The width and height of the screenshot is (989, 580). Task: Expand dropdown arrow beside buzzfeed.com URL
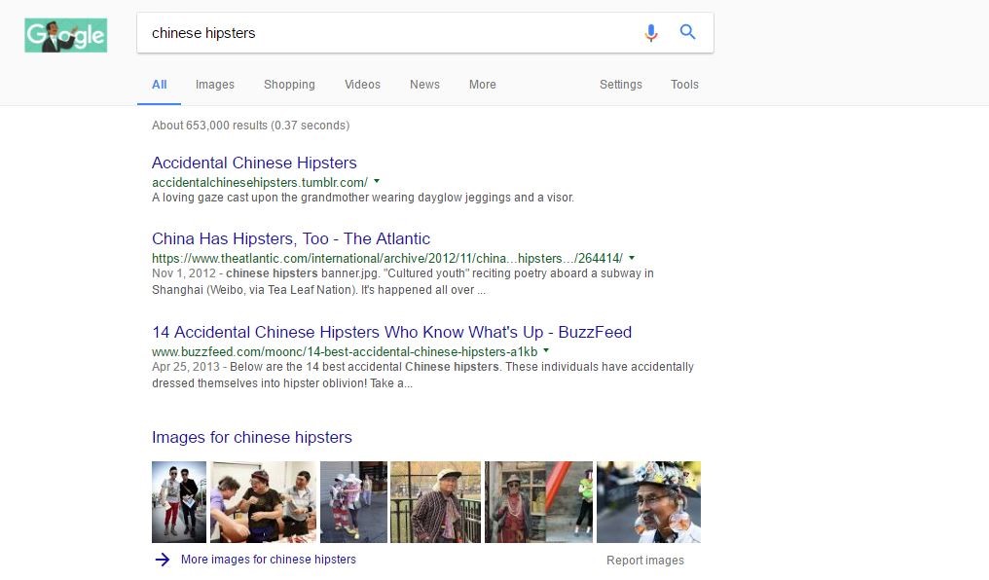(546, 350)
